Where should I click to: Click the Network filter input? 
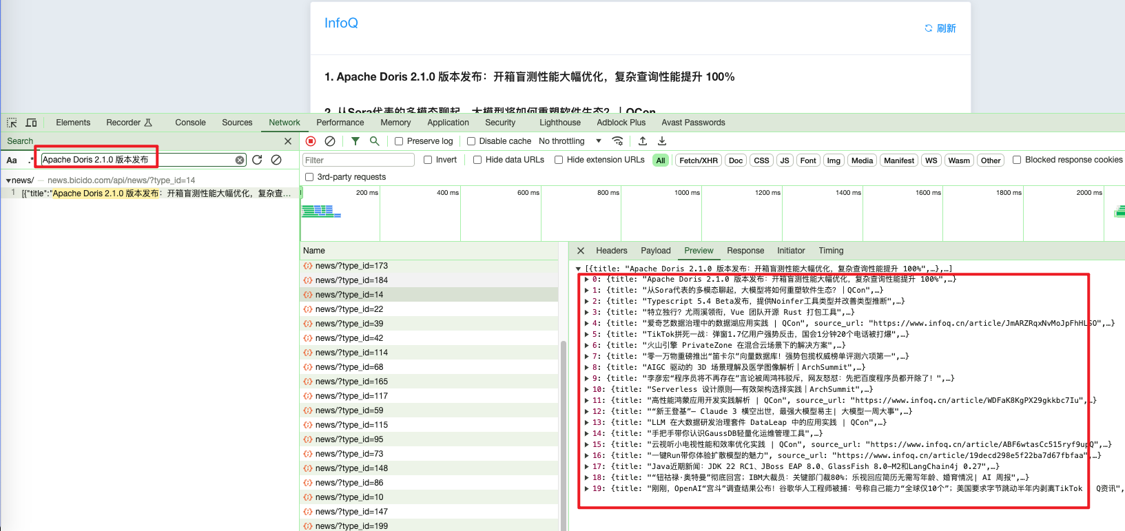[x=358, y=160]
